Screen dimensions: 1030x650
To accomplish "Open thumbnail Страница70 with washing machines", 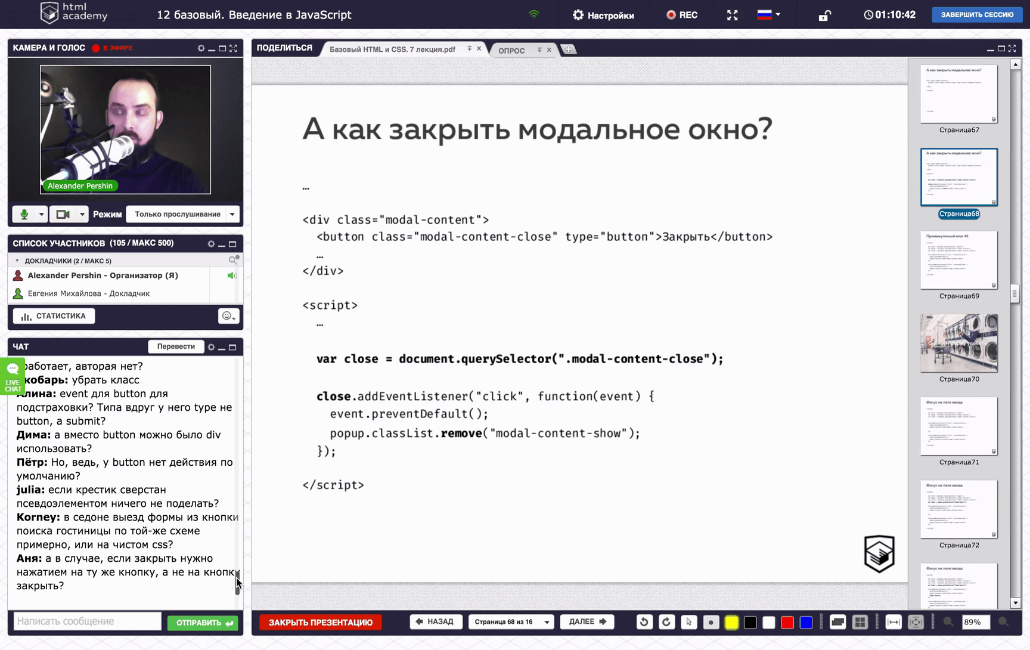I will [x=959, y=343].
